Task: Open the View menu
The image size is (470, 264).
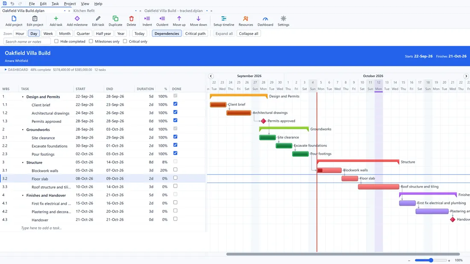Action: pyautogui.click(x=85, y=3)
